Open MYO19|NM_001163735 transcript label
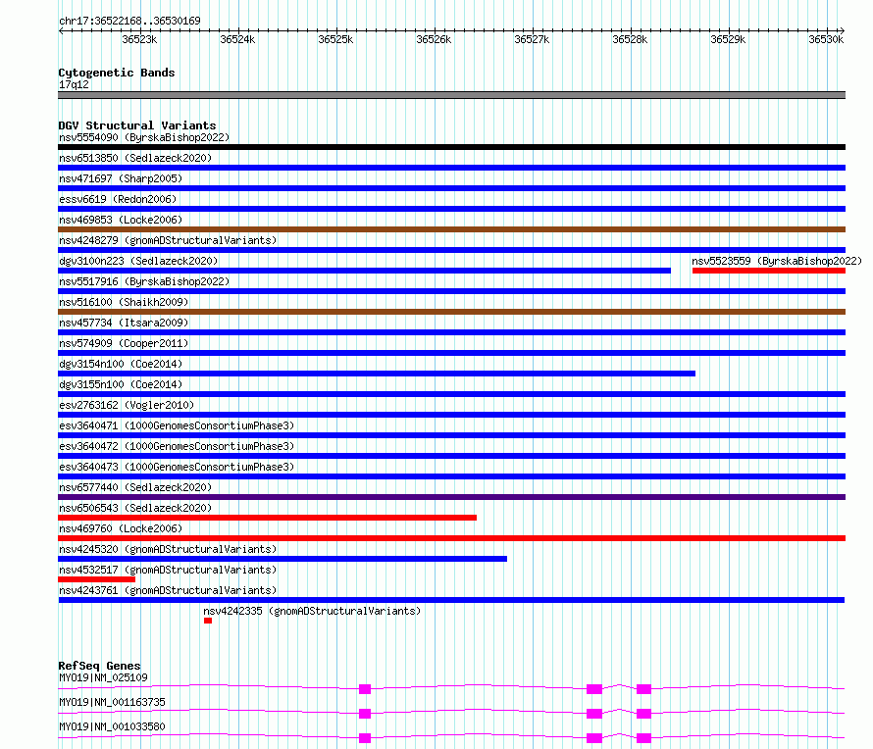Image resolution: width=873 pixels, height=749 pixels. 112,702
